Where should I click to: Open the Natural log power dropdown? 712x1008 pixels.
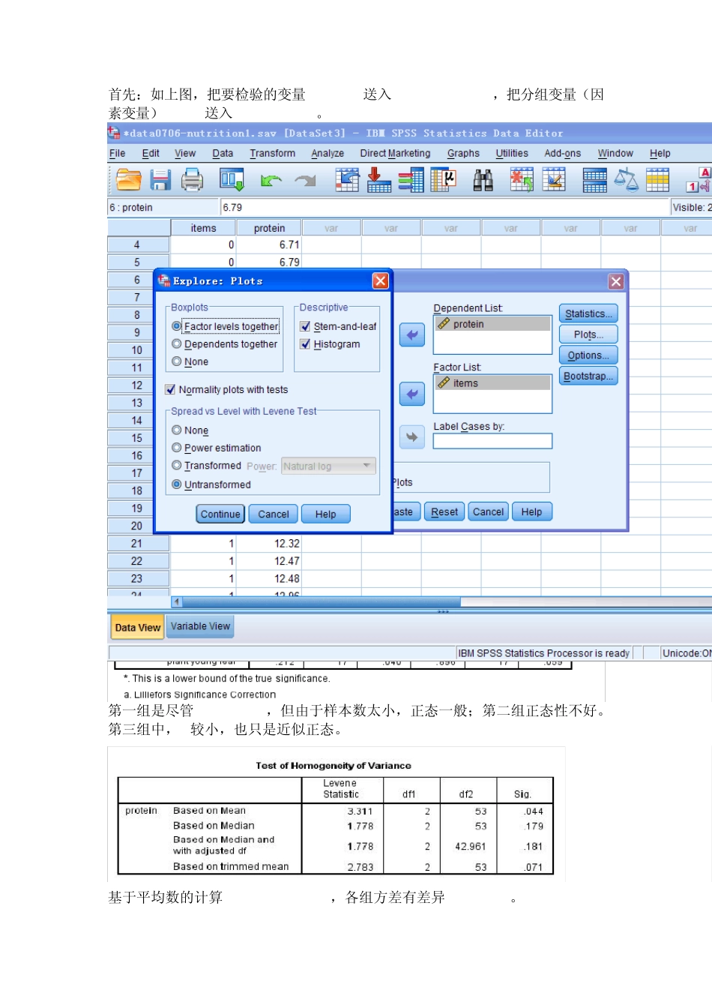pos(328,466)
